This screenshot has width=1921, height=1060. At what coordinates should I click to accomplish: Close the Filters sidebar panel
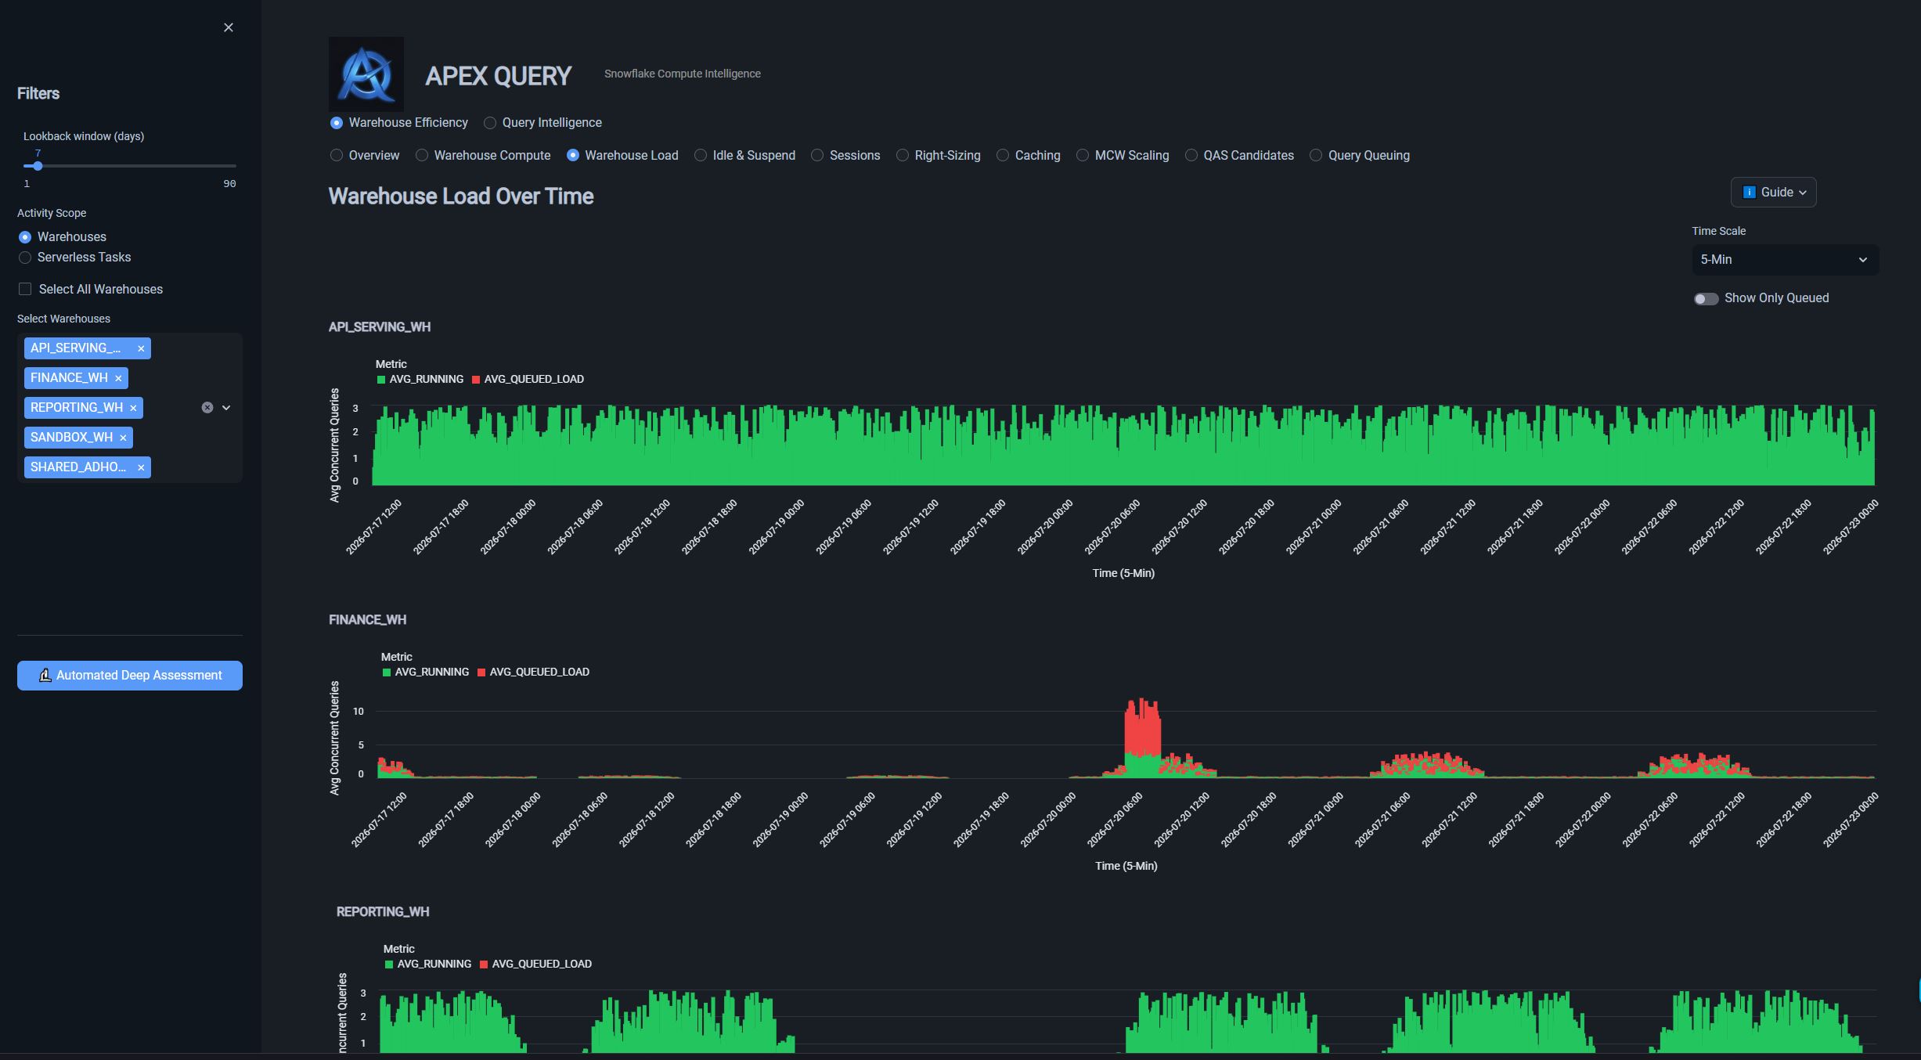pyautogui.click(x=229, y=27)
